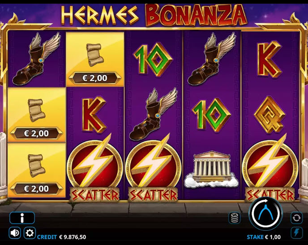Click the stake amount € 1,00
308x245 pixels.
coord(264,237)
